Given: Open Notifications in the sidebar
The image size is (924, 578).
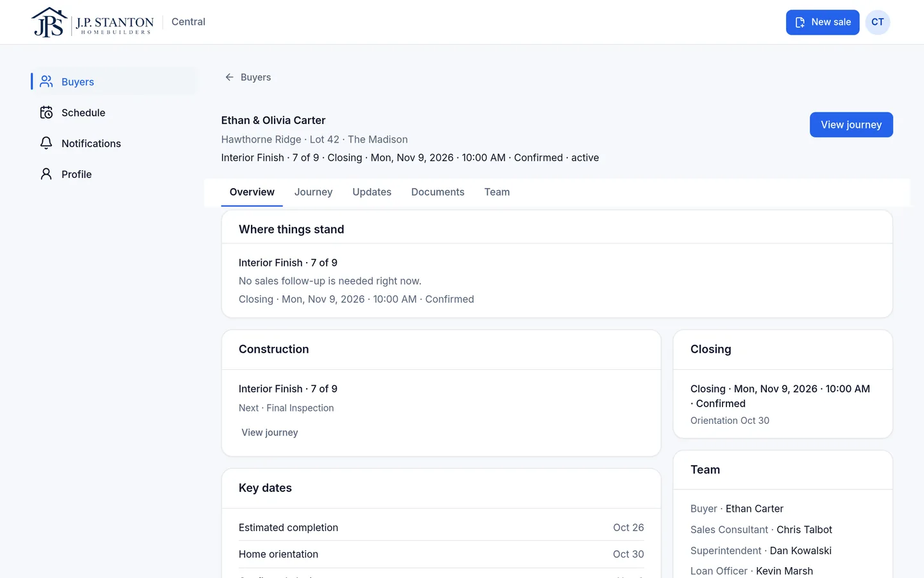Looking at the screenshot, I should 114,143.
